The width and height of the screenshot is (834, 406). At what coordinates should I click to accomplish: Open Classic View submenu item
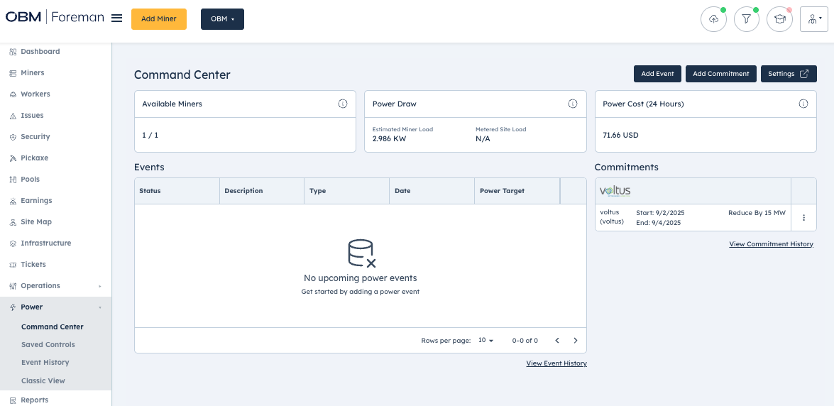[43, 381]
